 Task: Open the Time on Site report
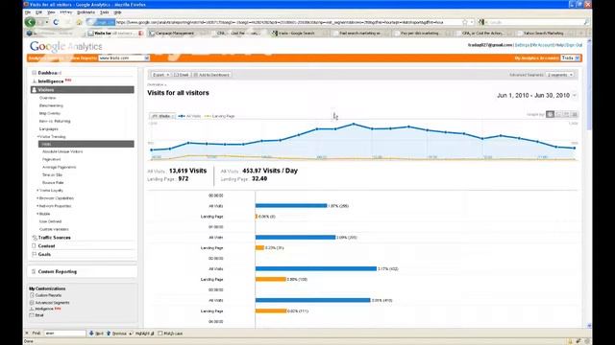pyautogui.click(x=52, y=174)
